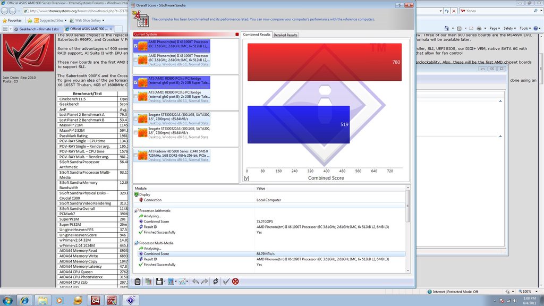The width and height of the screenshot is (544, 306).
Task: Click the IE print icon
Action: coord(479,29)
